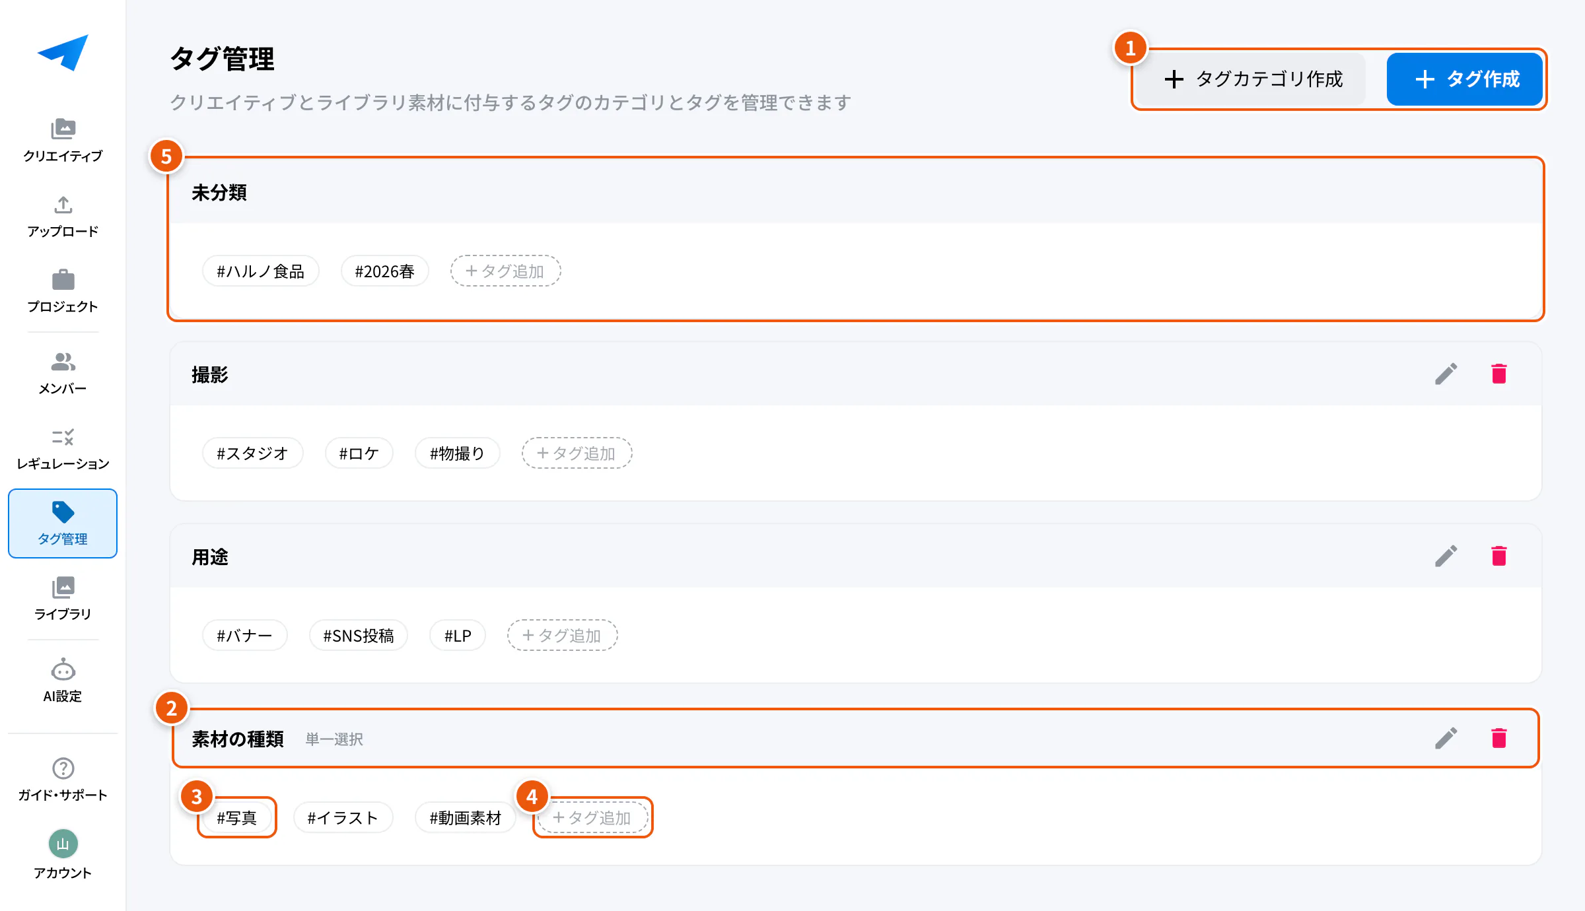
Task: Add a tag in 未分類 via +タグ追加
Action: (x=506, y=271)
